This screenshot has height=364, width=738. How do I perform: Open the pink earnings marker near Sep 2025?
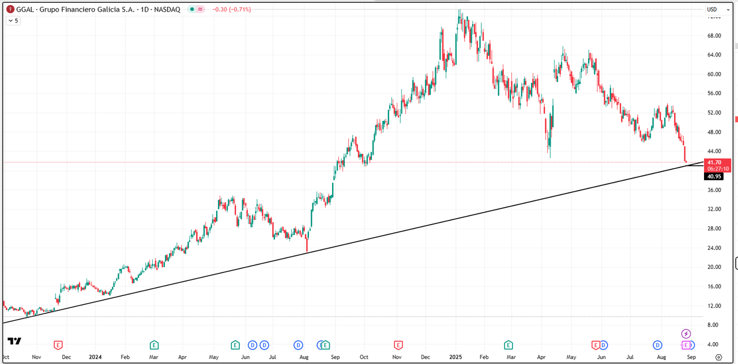point(686,345)
